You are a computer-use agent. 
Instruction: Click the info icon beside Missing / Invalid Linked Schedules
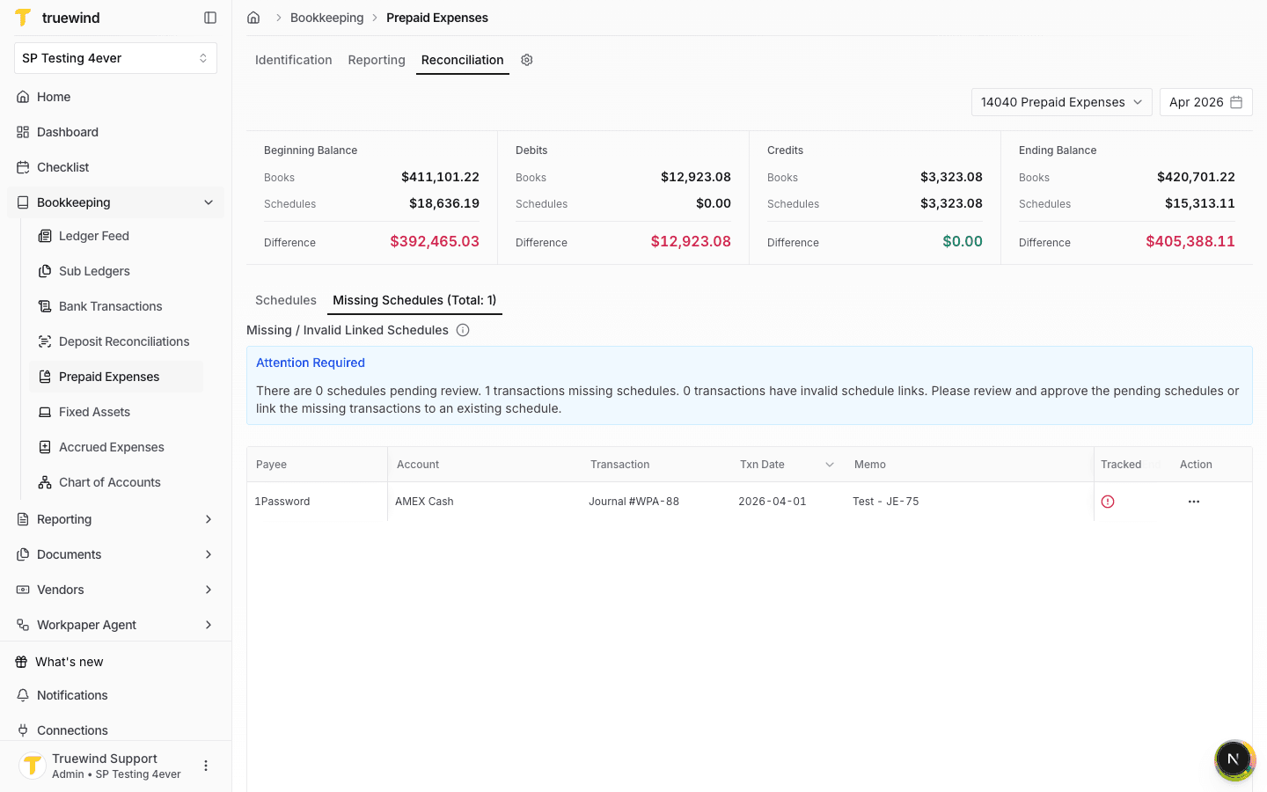click(463, 330)
